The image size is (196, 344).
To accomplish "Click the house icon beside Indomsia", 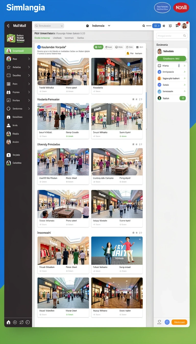I will point(88,26).
